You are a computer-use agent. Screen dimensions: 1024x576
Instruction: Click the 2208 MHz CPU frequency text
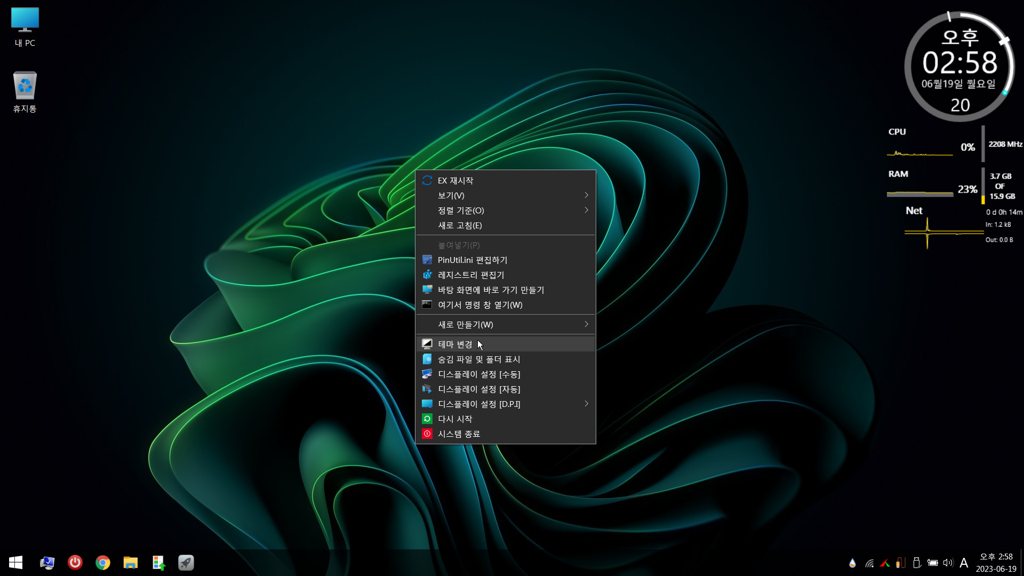click(1005, 144)
